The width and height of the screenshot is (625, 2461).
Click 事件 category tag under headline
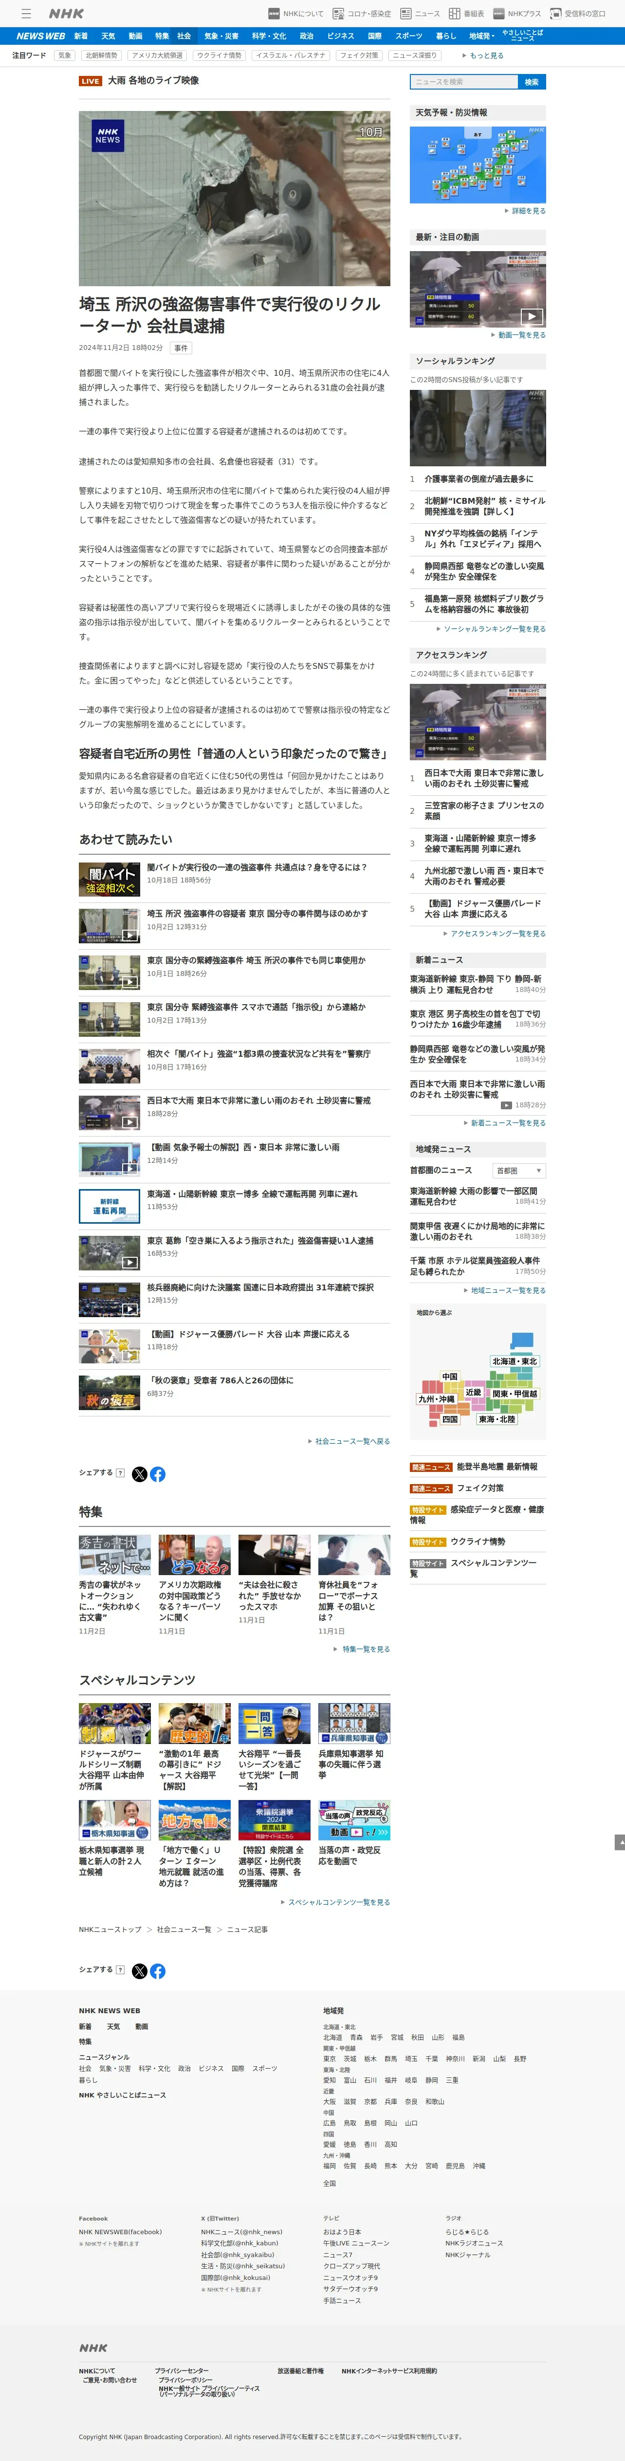coord(181,348)
